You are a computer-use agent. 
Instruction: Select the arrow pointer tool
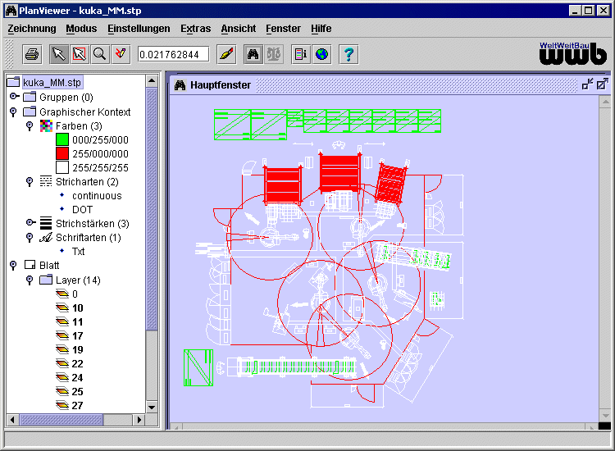pyautogui.click(x=59, y=54)
